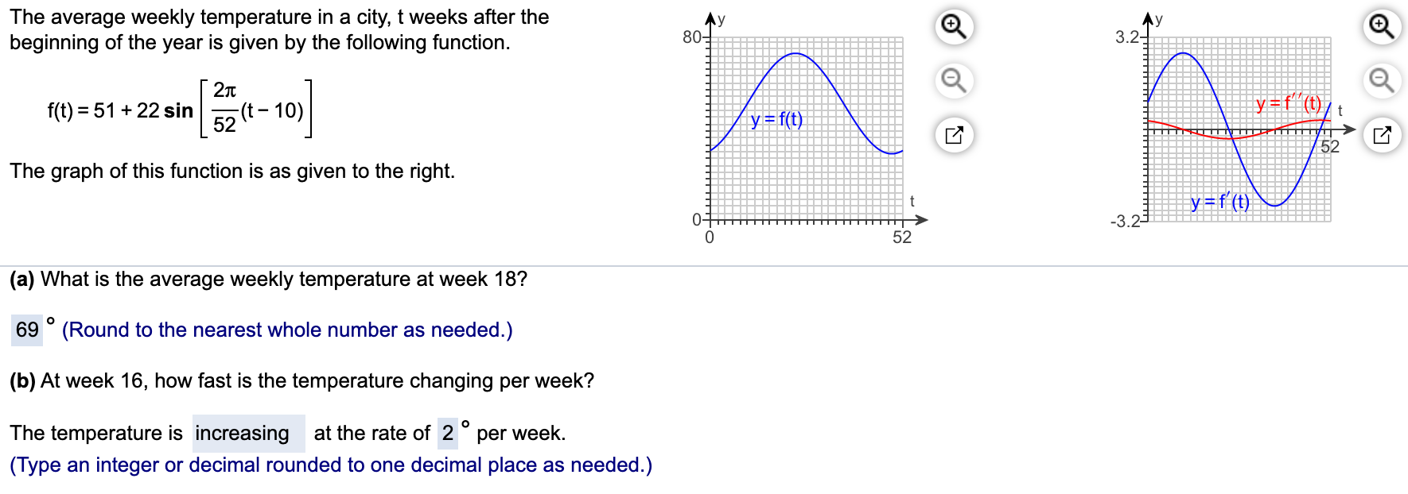Click the y = f(t) curve label
Screen dimensions: 1408x494
tap(776, 120)
